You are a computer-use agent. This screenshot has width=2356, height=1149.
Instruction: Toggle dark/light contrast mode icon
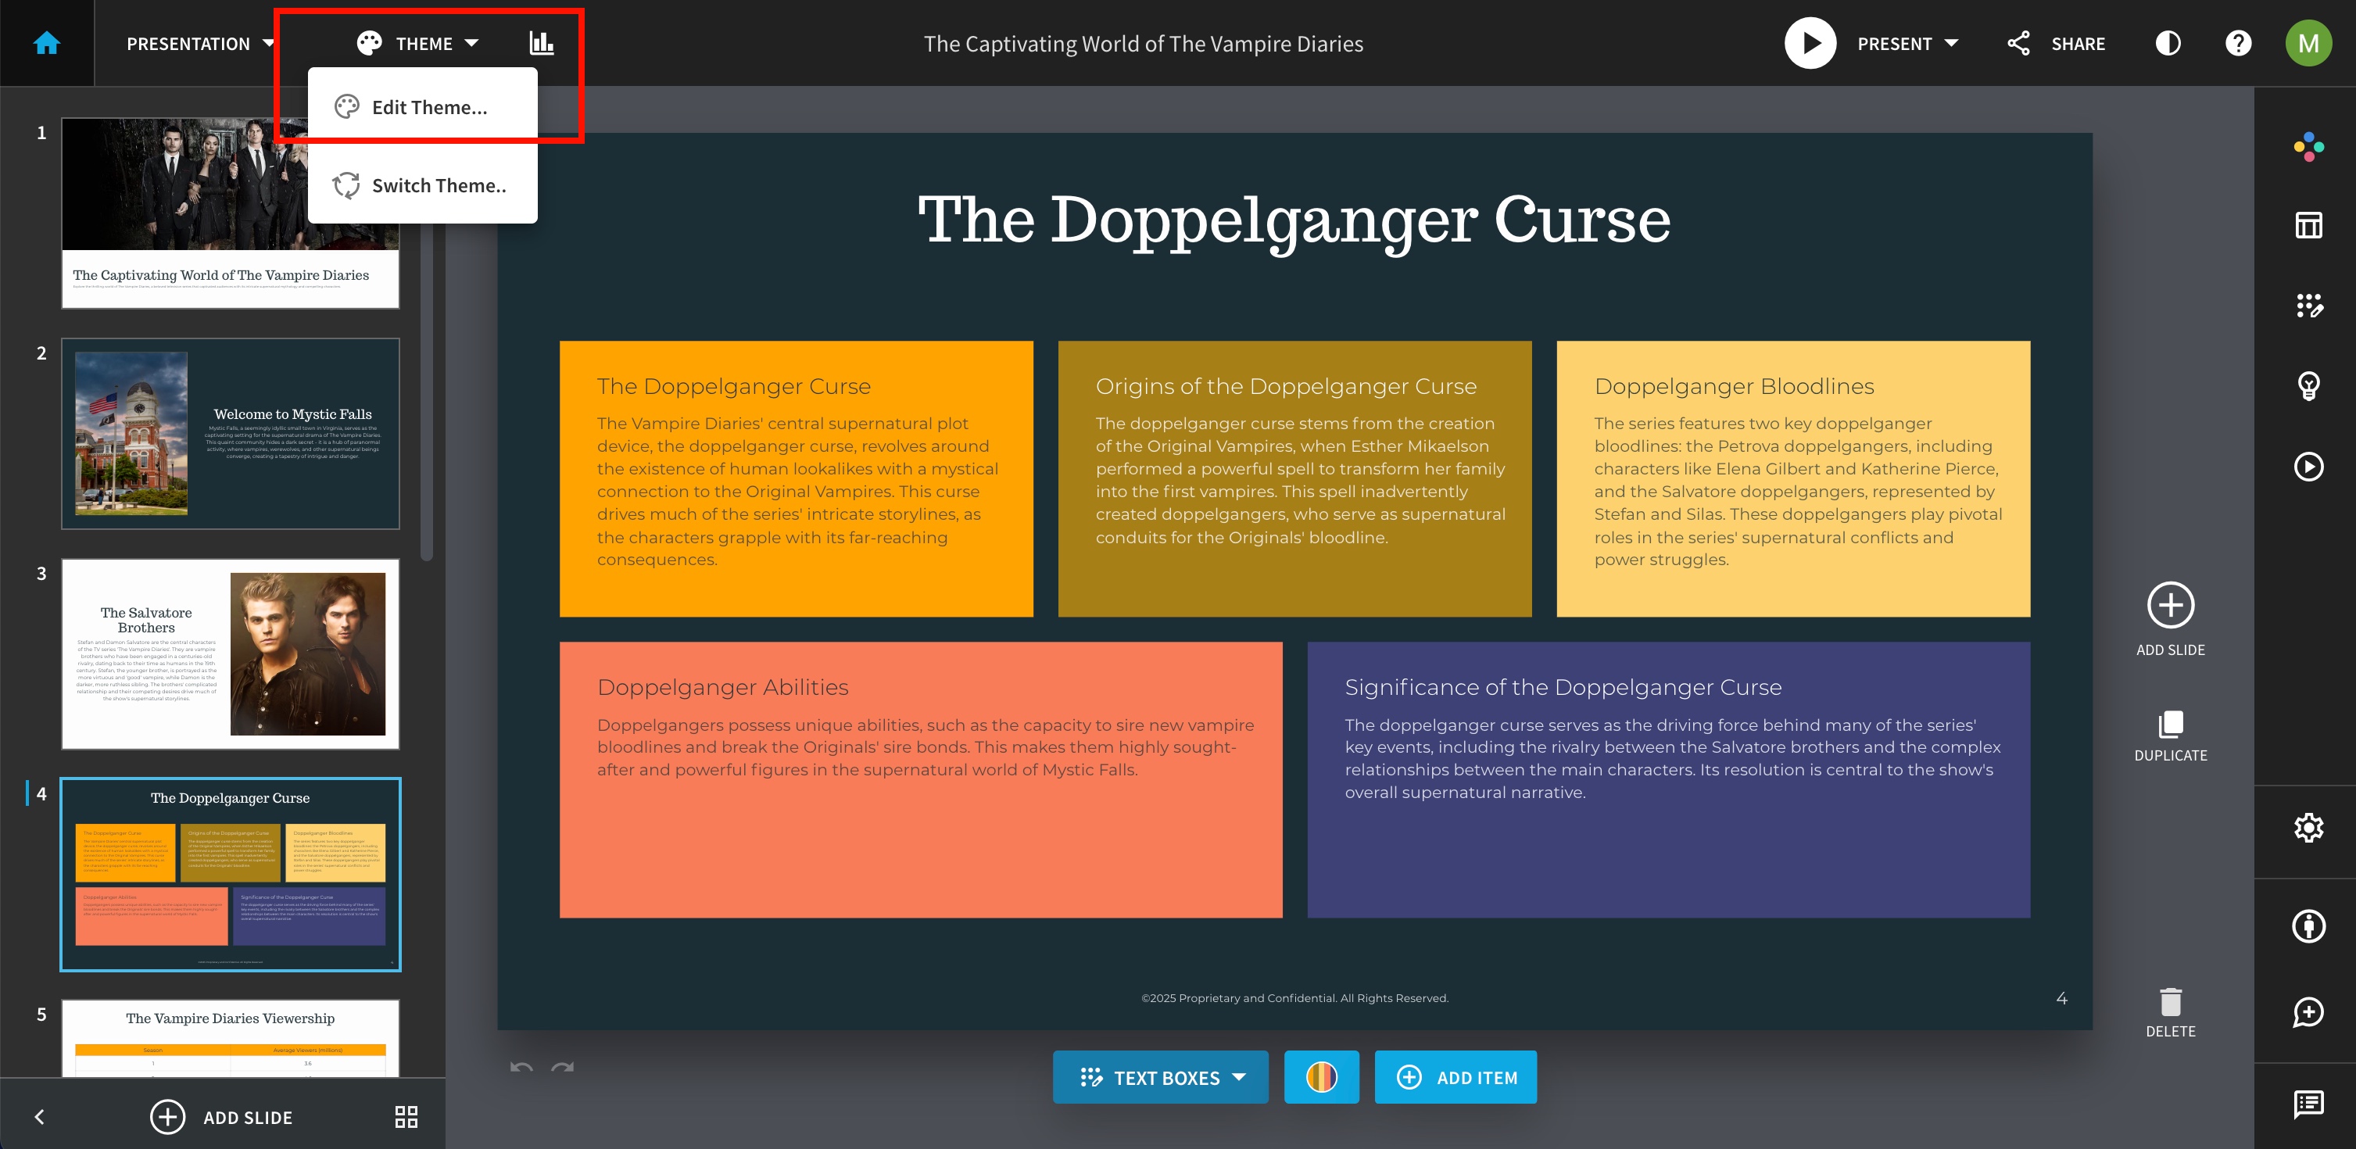pos(2168,43)
